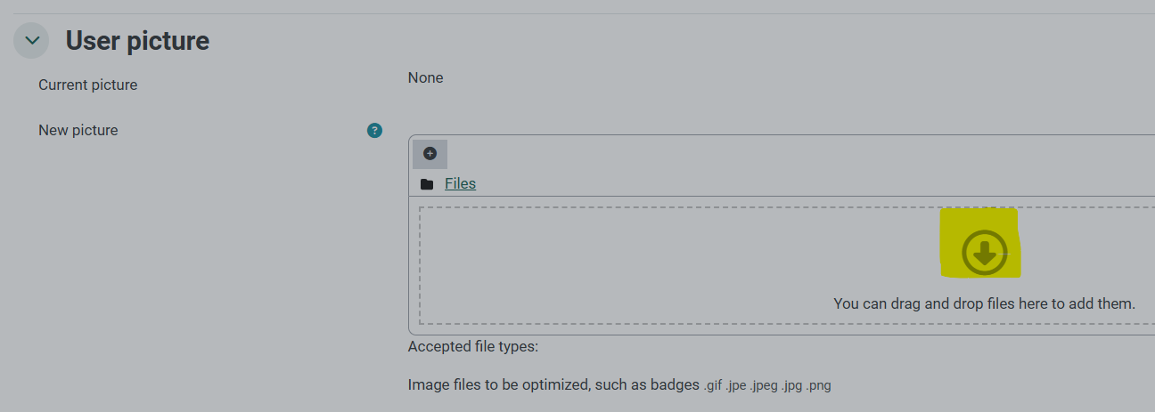Screen dimensions: 1155x412
Task: Click the add file plus icon
Action: pyautogui.click(x=430, y=154)
